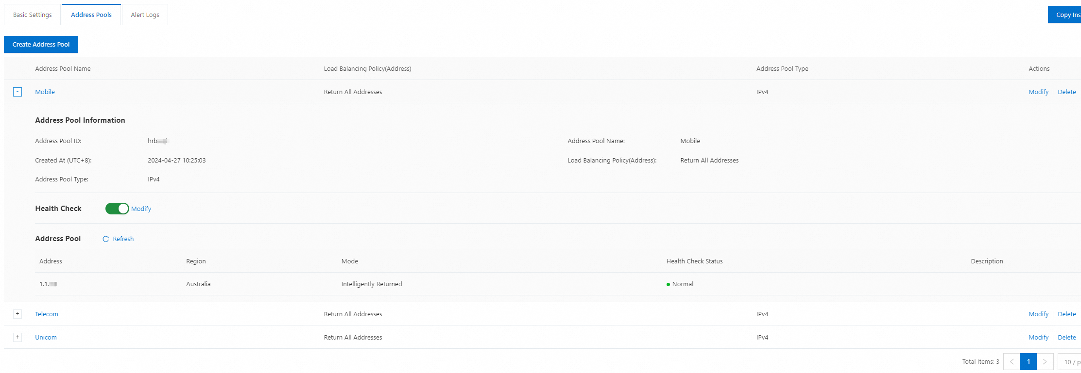
Task: Modify the Health Check settings
Action: pos(141,209)
